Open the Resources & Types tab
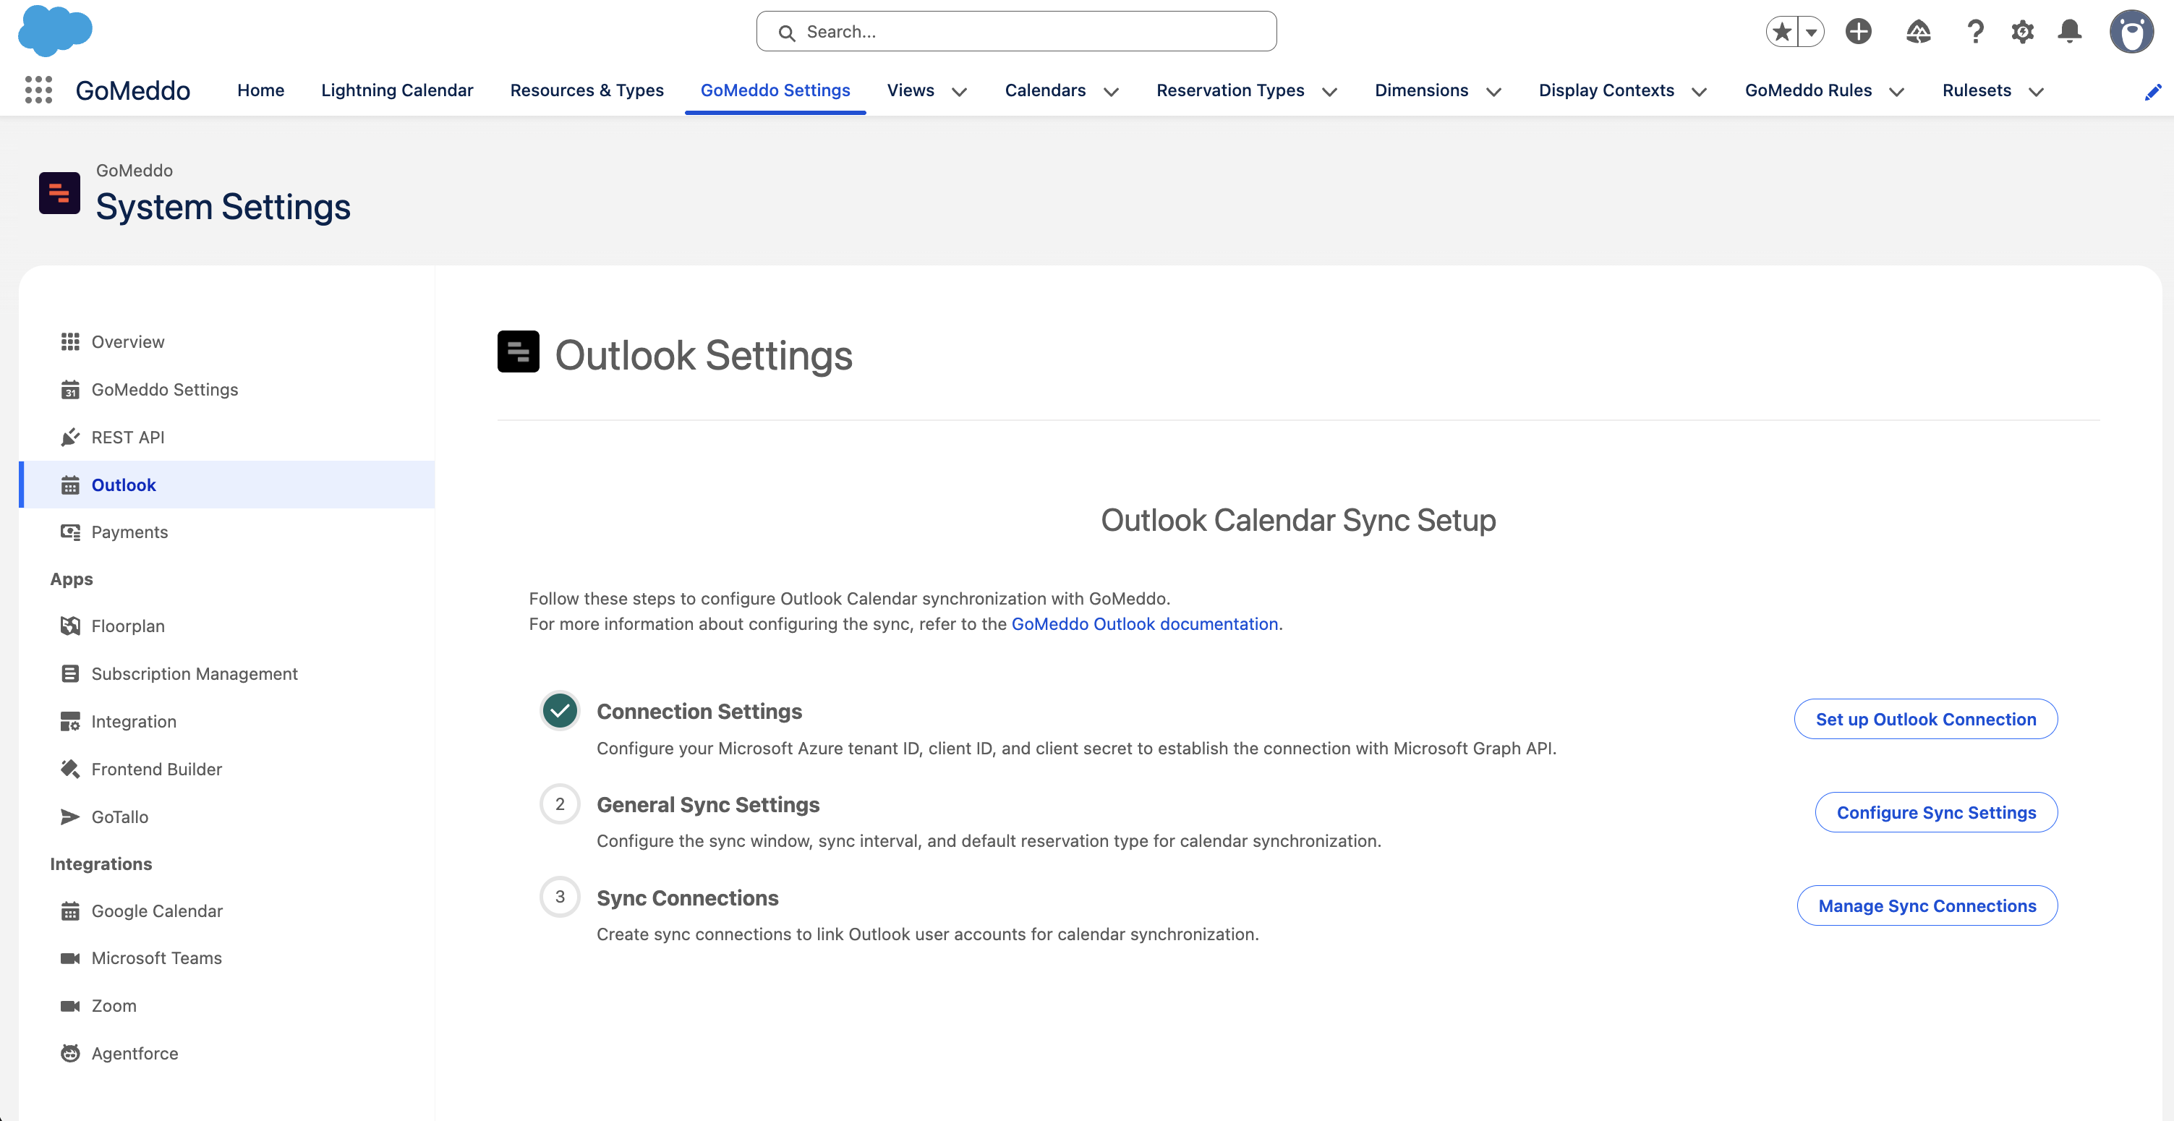The width and height of the screenshot is (2174, 1121). point(587,90)
